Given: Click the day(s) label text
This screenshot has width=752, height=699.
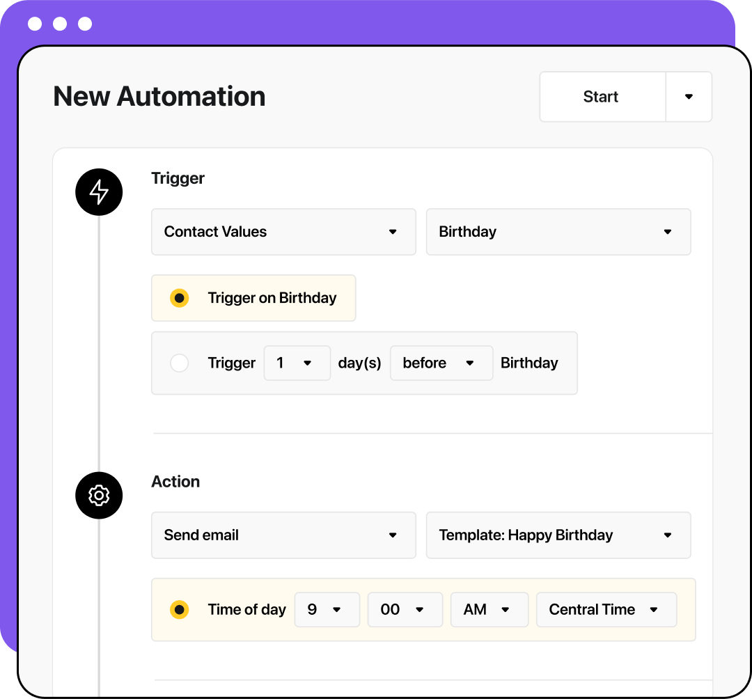Looking at the screenshot, I should [x=360, y=363].
